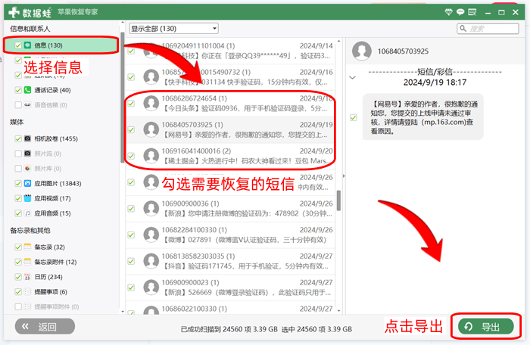Click the 相机胶卷 camera icon
Screen dimensions: 530x345
point(27,139)
